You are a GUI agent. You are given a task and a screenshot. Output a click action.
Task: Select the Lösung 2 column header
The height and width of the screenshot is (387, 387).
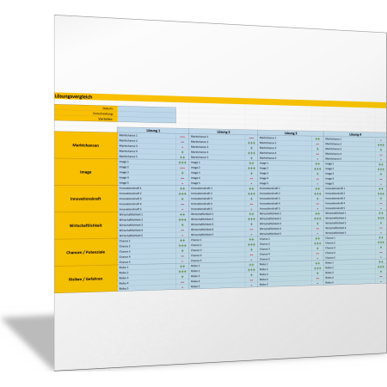223,132
